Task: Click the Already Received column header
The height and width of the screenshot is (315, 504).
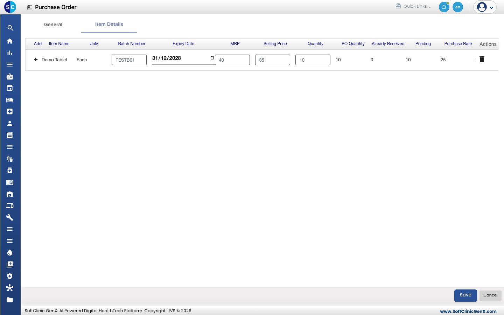Action: [388, 44]
